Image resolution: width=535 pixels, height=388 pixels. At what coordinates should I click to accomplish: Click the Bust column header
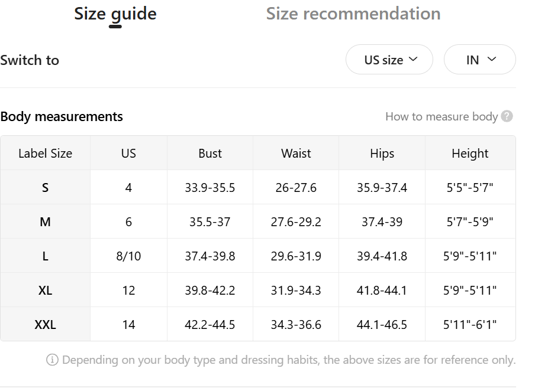pyautogui.click(x=210, y=153)
